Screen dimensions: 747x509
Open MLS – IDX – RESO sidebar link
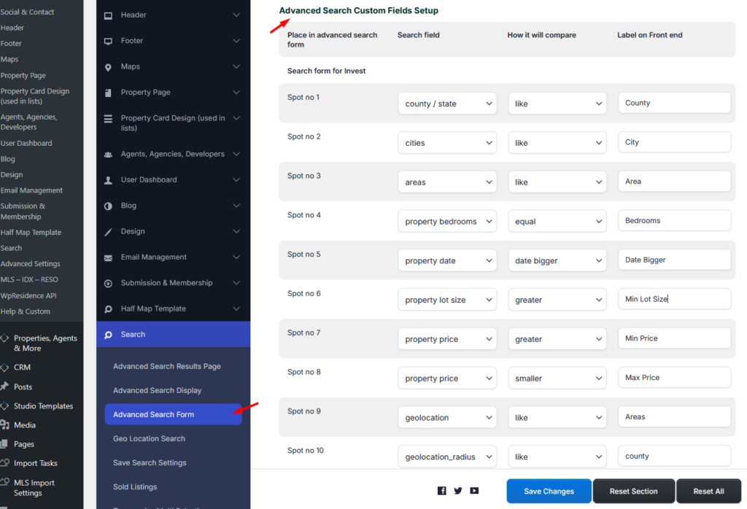click(29, 279)
